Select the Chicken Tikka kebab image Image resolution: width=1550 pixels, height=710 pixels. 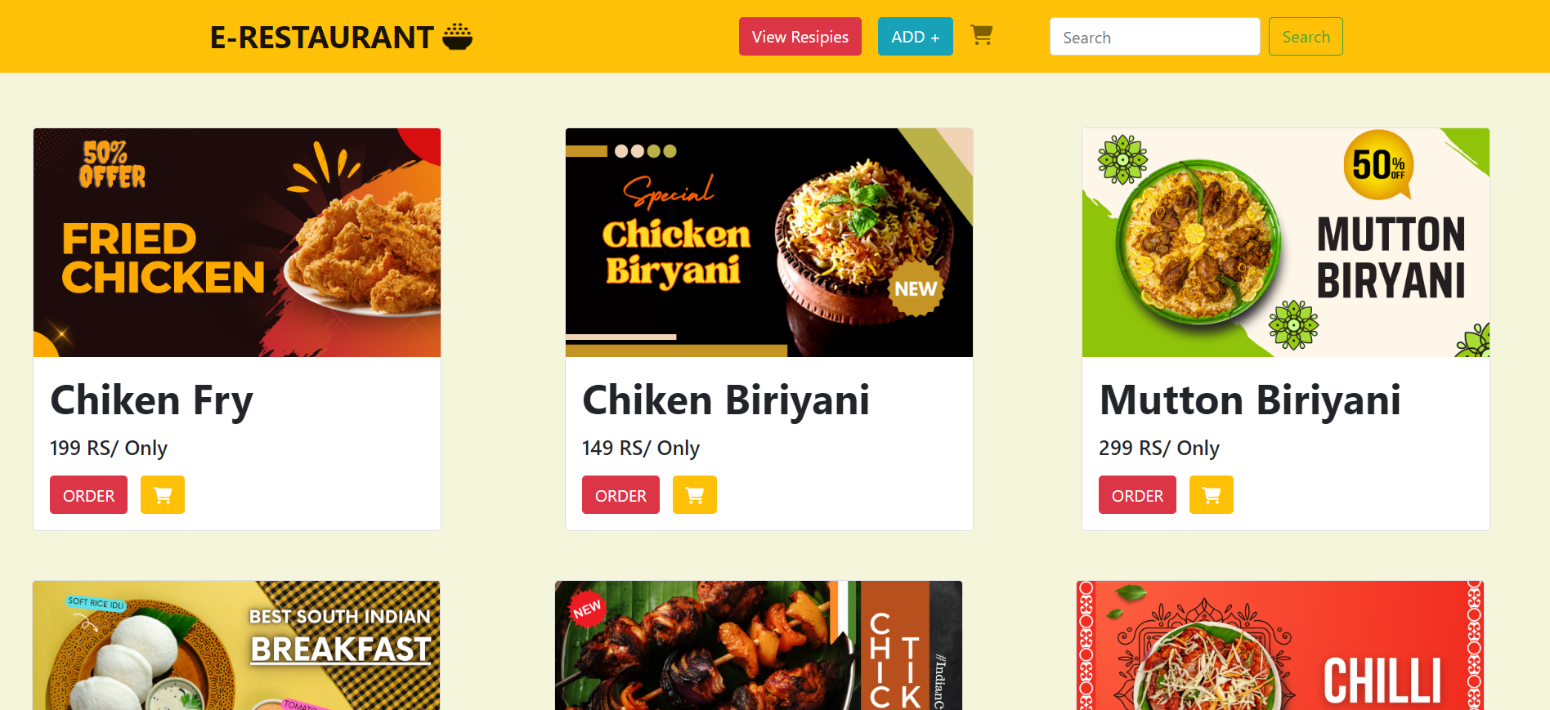tap(759, 645)
